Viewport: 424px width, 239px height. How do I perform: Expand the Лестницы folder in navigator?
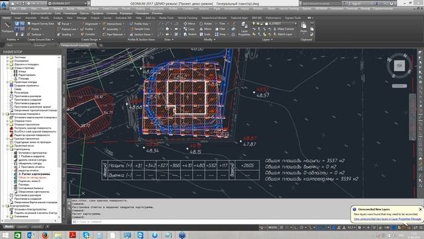coord(7,57)
